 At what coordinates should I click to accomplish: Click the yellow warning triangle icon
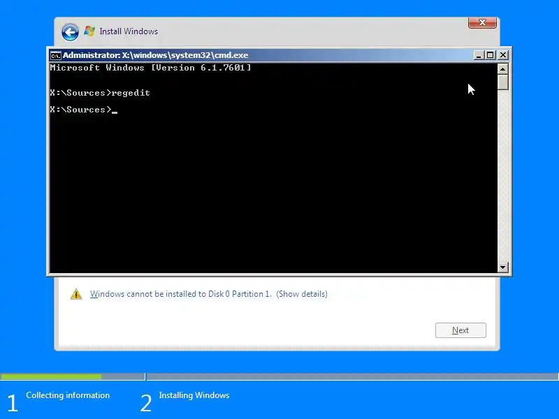76,294
